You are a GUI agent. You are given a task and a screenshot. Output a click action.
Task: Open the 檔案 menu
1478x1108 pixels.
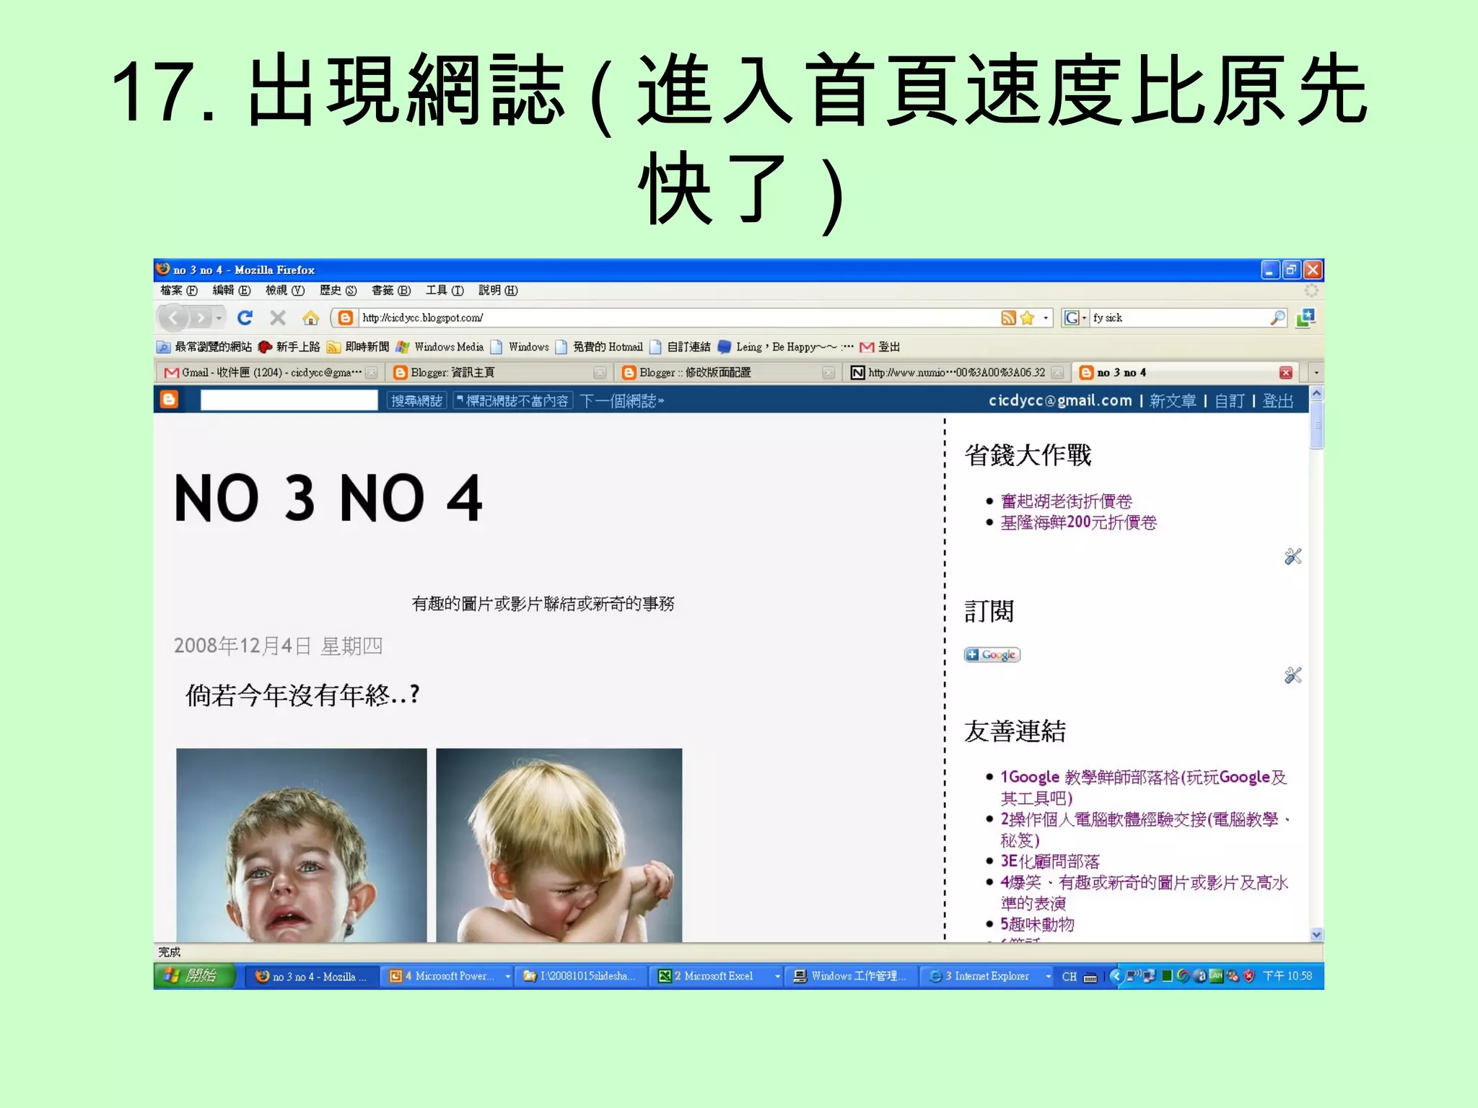(178, 290)
